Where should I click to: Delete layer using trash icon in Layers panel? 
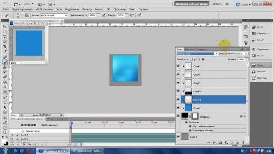pyautogui.click(x=243, y=142)
